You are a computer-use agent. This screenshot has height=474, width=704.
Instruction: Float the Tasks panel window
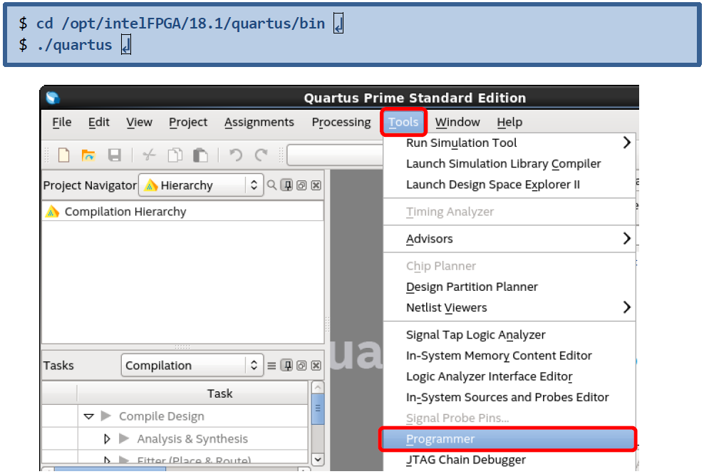tap(301, 366)
